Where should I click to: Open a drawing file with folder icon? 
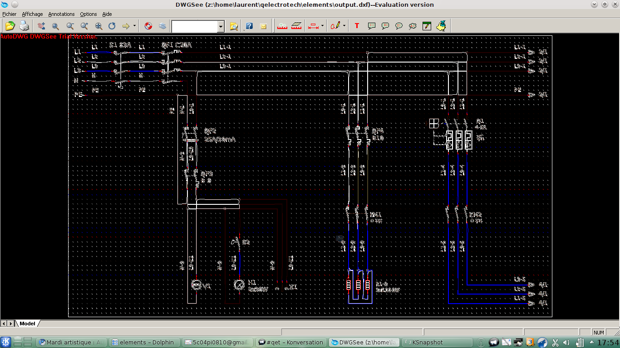pyautogui.click(x=10, y=26)
